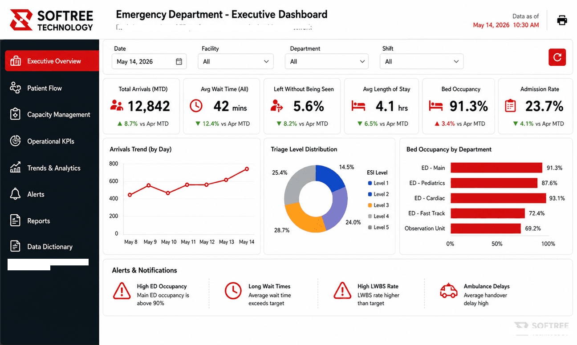Viewport: 577px width, 345px height.
Task: Click the Alerts bell icon
Action: 16,194
